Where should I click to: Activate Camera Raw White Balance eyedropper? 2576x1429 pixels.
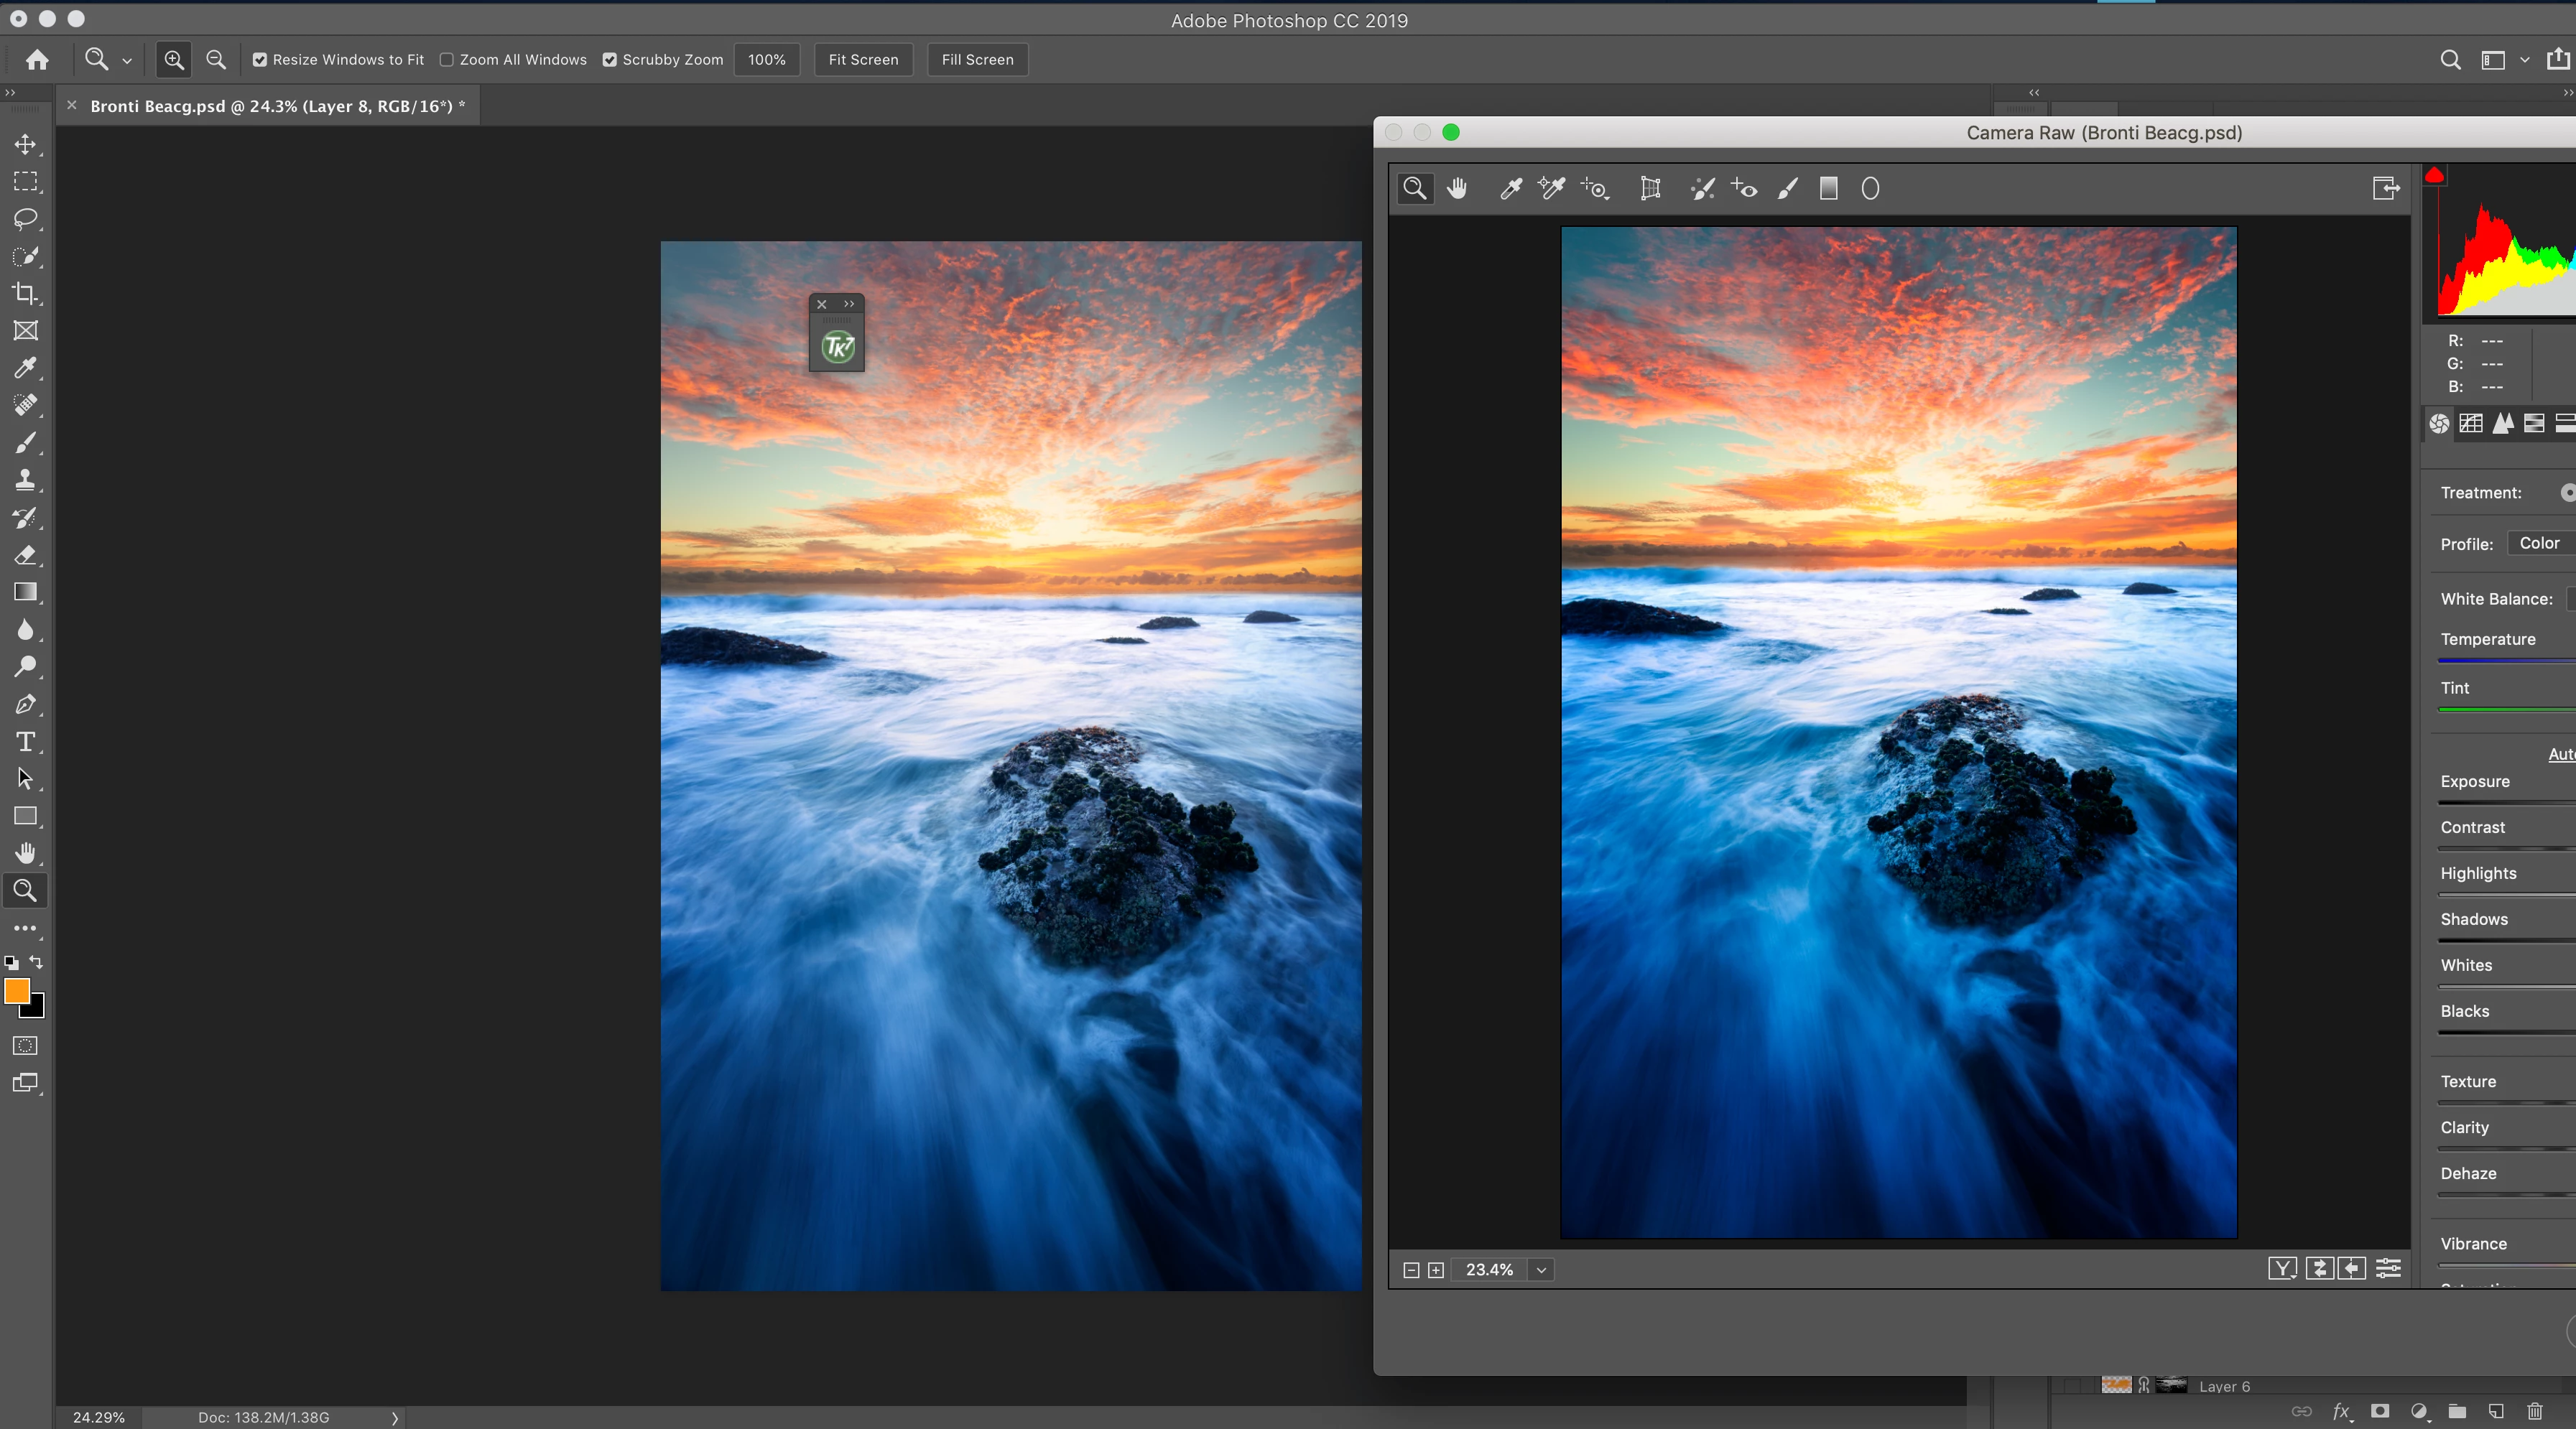[1510, 189]
